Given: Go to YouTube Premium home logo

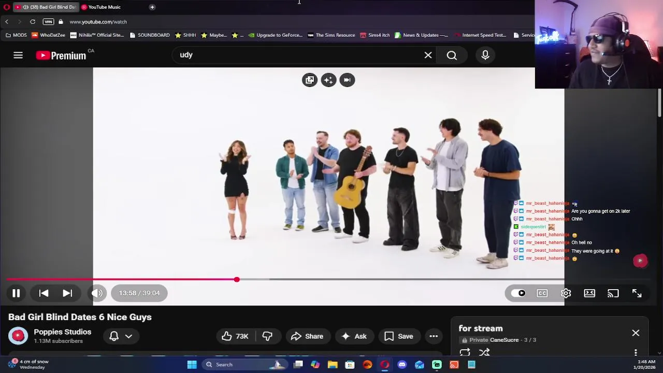Looking at the screenshot, I should [x=61, y=55].
